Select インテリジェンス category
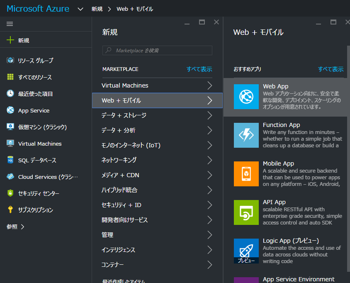The width and height of the screenshot is (350, 283). [x=157, y=250]
